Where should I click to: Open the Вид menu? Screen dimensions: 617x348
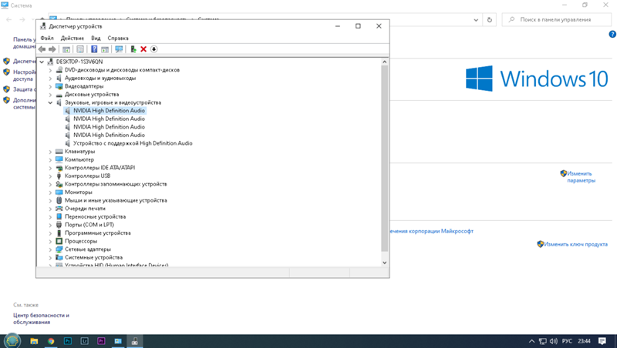point(96,38)
